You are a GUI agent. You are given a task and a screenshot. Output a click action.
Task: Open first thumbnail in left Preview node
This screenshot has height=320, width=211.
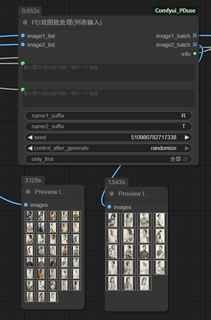pos(30,216)
